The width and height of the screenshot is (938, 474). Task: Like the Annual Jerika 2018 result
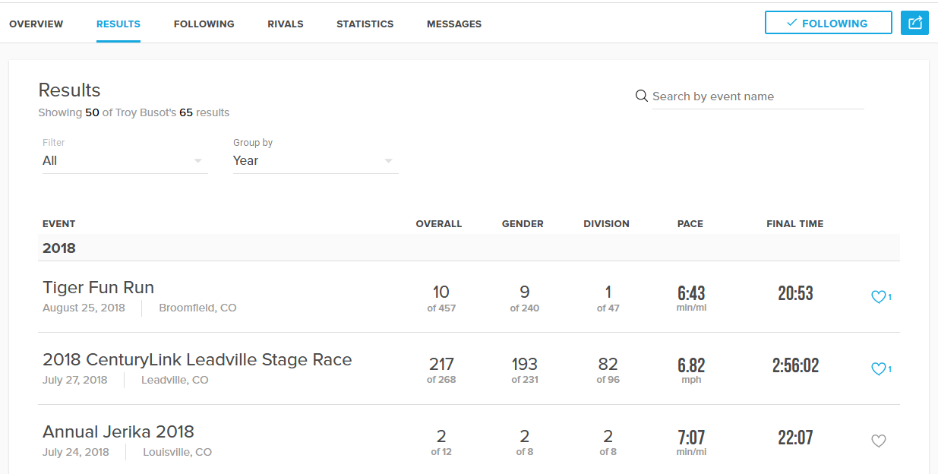pyautogui.click(x=878, y=441)
